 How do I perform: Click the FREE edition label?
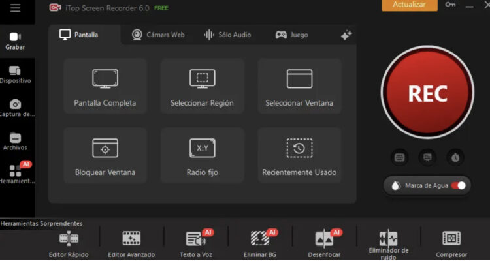161,8
